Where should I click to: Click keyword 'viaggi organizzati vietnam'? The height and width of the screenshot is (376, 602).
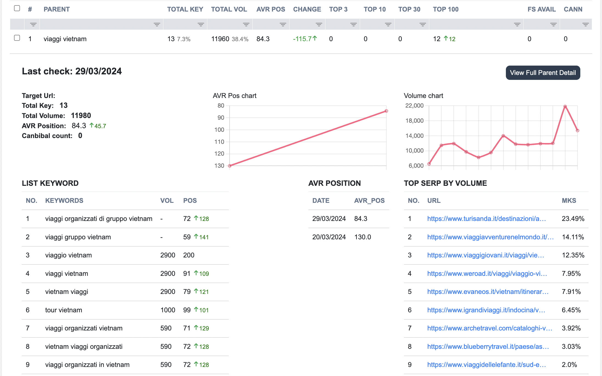[84, 328]
